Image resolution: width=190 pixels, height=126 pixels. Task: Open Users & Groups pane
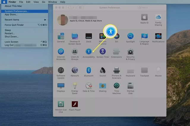point(75,51)
